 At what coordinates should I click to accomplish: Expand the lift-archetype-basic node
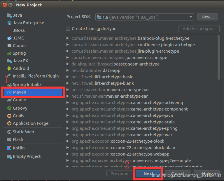tap(68, 77)
